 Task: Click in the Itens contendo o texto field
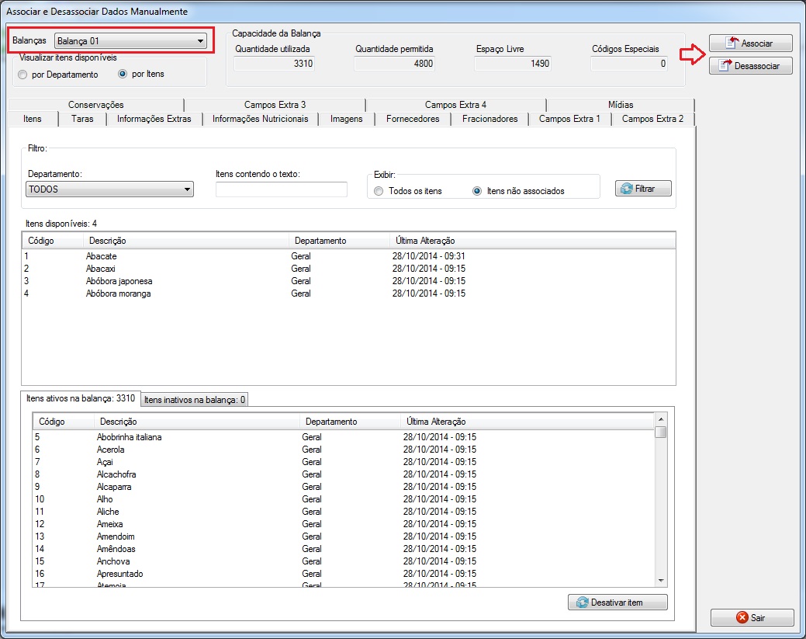pyautogui.click(x=281, y=189)
